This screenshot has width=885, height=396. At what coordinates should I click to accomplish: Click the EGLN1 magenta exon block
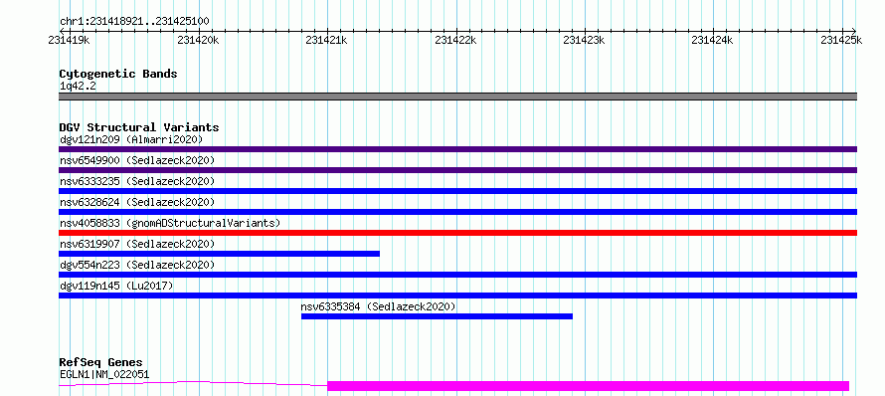point(588,386)
